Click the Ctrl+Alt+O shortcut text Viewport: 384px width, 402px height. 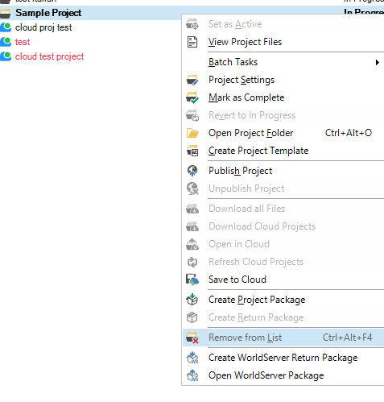349,133
